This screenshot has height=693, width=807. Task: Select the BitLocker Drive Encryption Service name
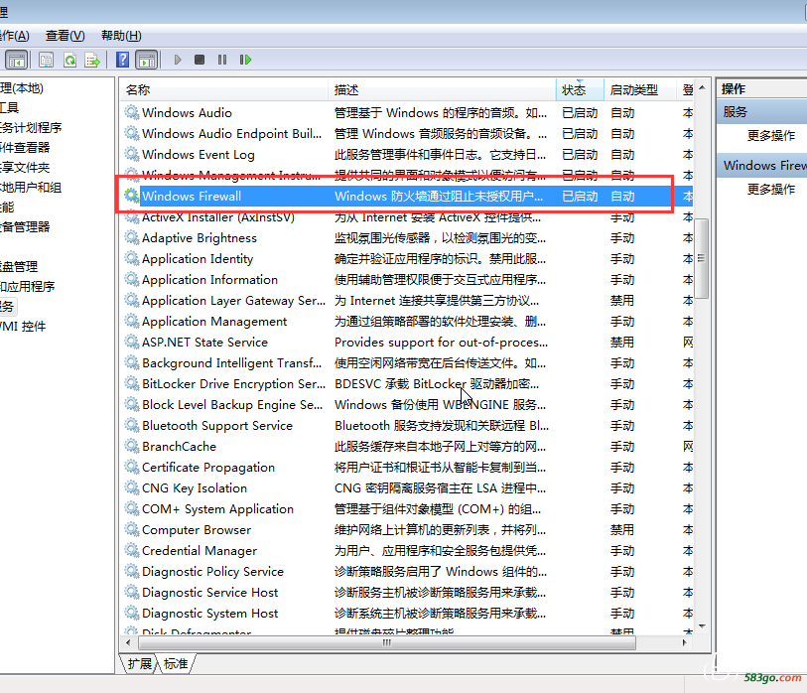(x=233, y=383)
